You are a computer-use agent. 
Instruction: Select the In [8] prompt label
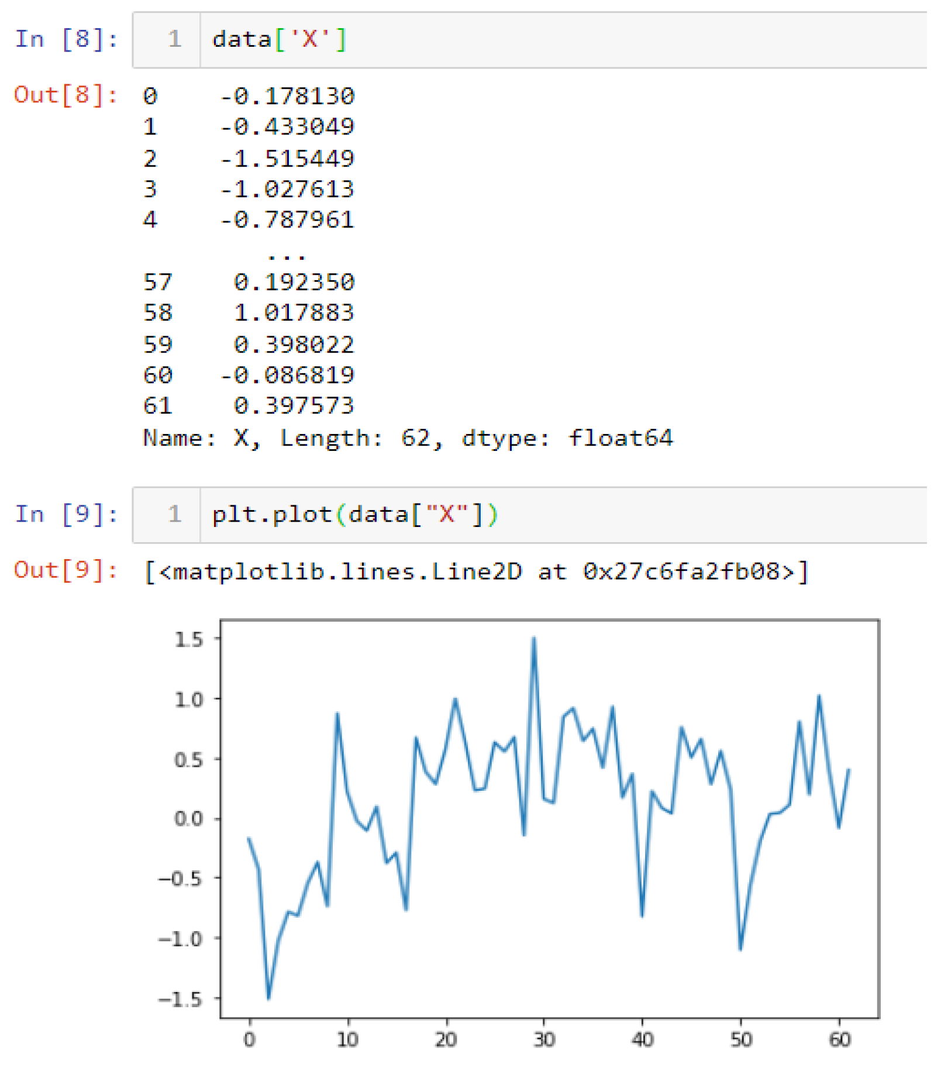click(66, 40)
